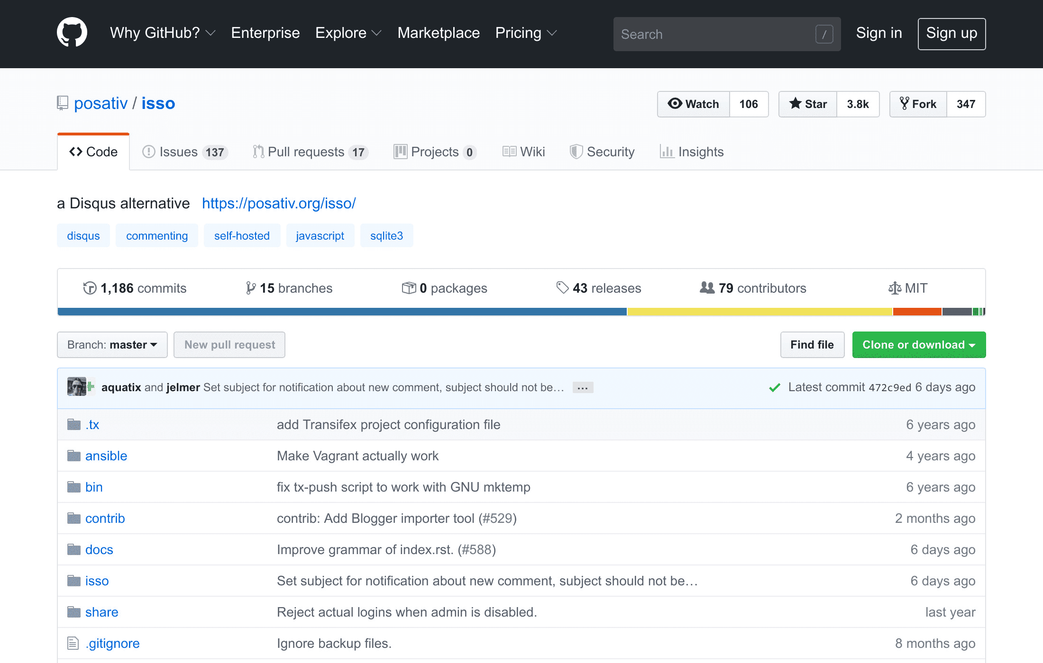
Task: Open the Security tab
Action: [x=602, y=152]
